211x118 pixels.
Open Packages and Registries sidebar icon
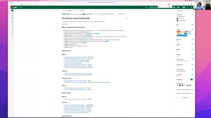point(13,29)
